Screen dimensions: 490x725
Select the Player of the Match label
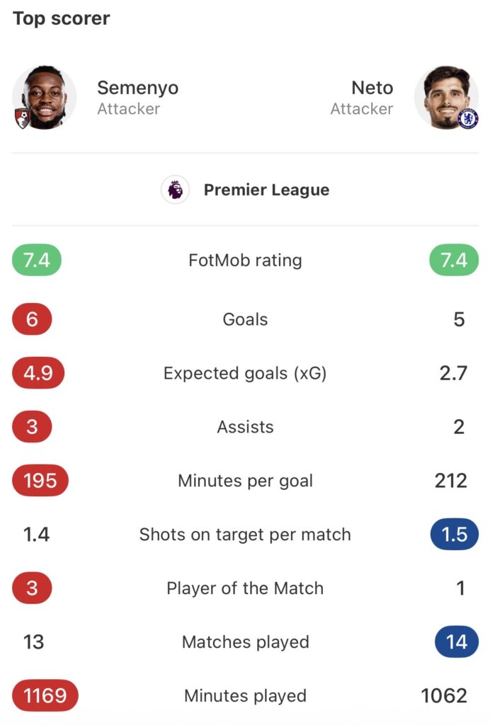(245, 588)
